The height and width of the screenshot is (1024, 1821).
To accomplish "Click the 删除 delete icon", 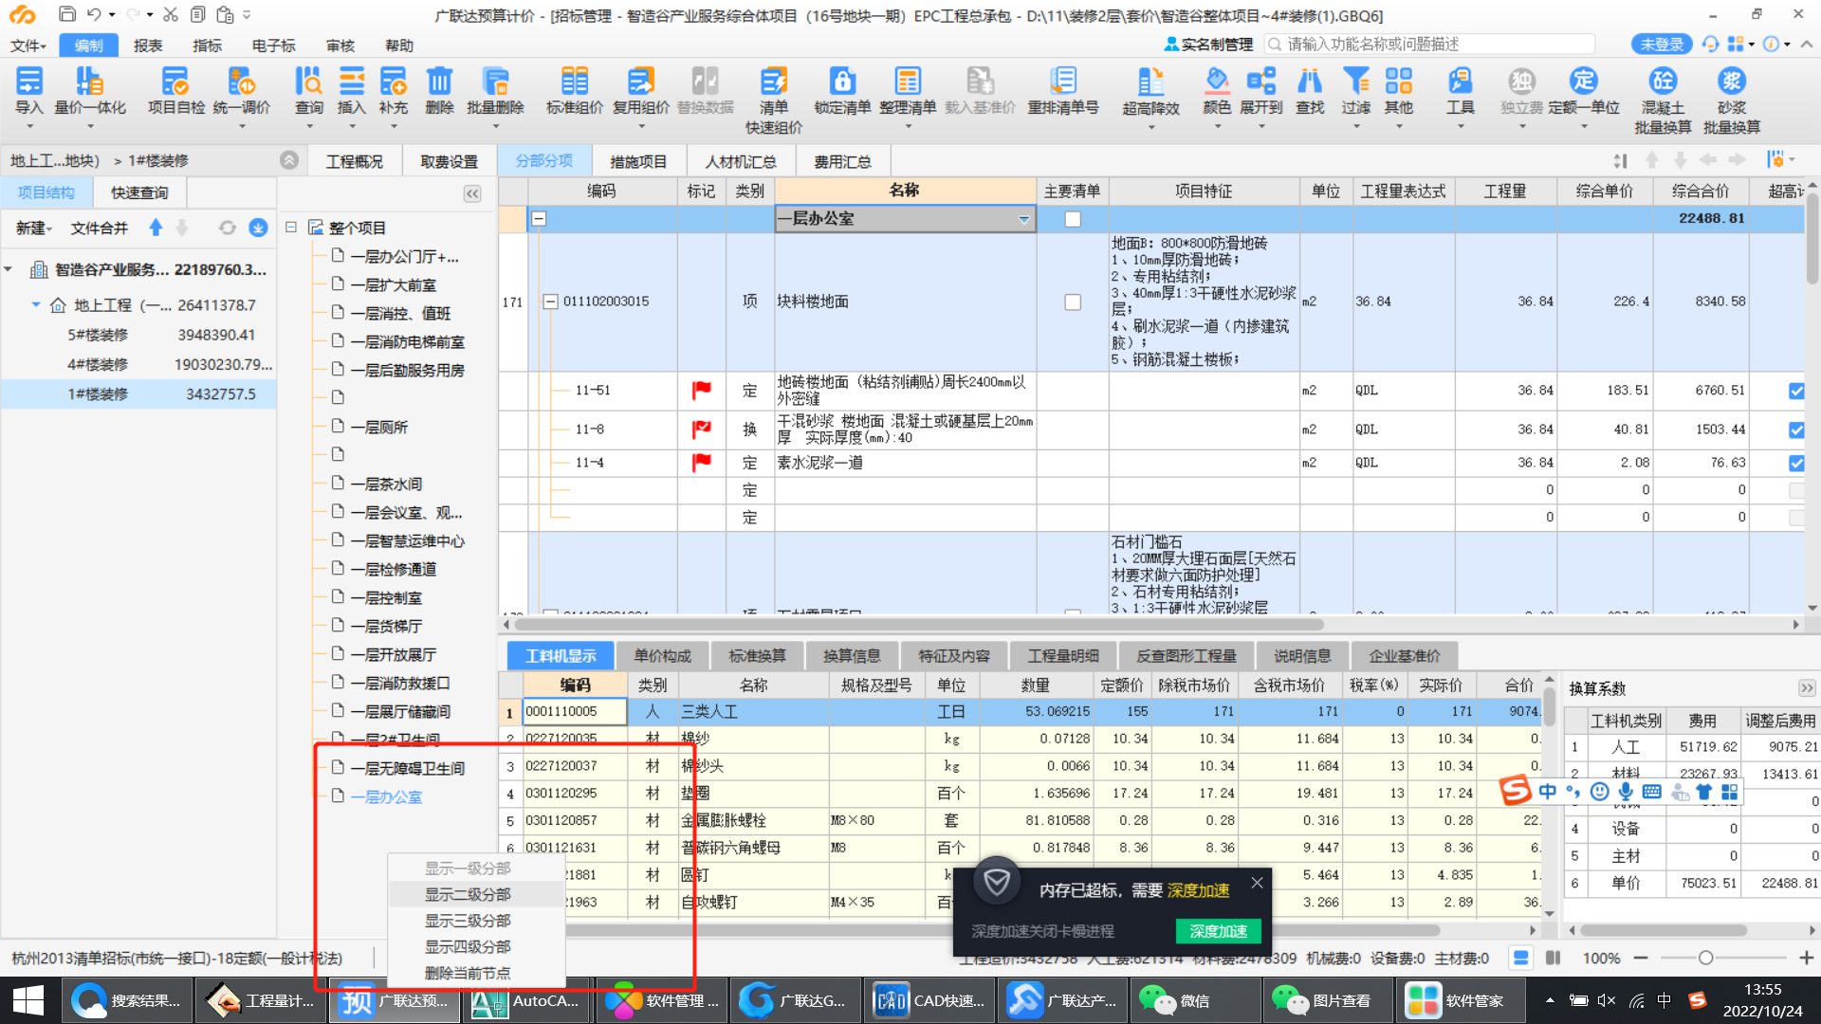I will tap(439, 91).
